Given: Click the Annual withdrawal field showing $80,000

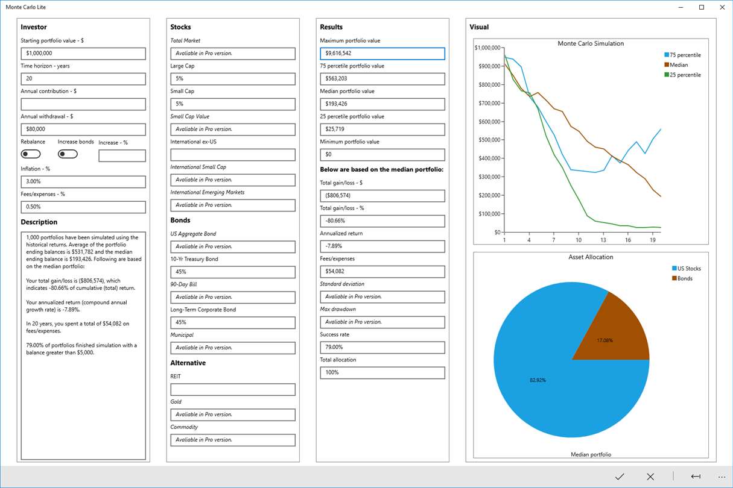Looking at the screenshot, I should click(x=83, y=130).
